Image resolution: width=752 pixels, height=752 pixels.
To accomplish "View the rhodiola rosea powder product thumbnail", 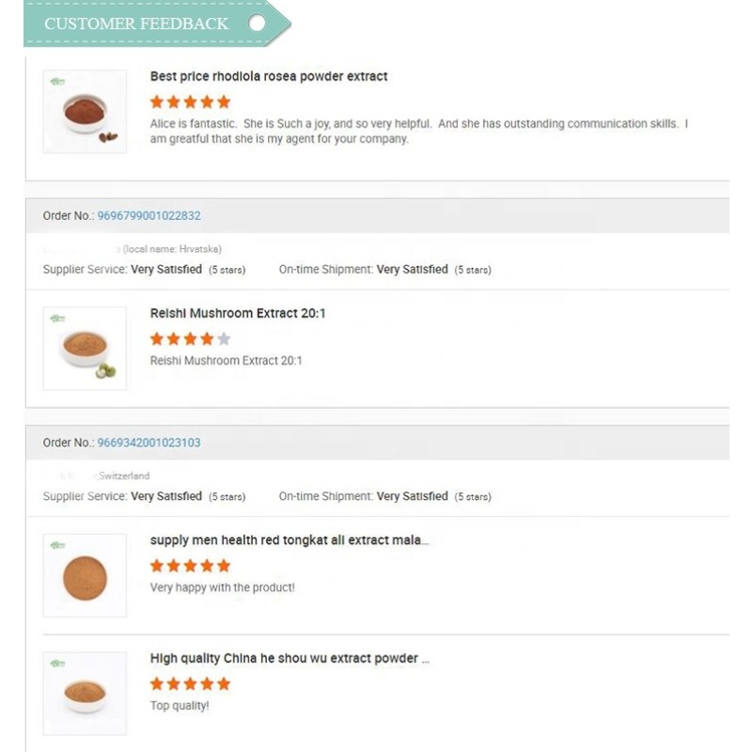I will pyautogui.click(x=85, y=110).
